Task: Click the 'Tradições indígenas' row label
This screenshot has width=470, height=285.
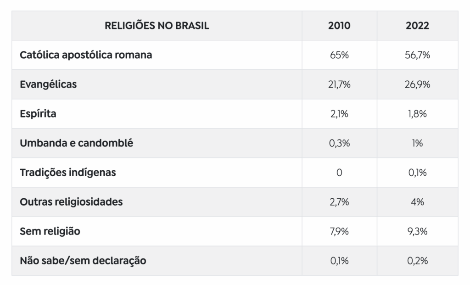Action: pyautogui.click(x=68, y=173)
